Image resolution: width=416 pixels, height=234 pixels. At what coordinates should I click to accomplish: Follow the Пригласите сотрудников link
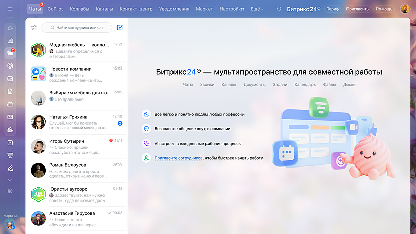(x=179, y=158)
